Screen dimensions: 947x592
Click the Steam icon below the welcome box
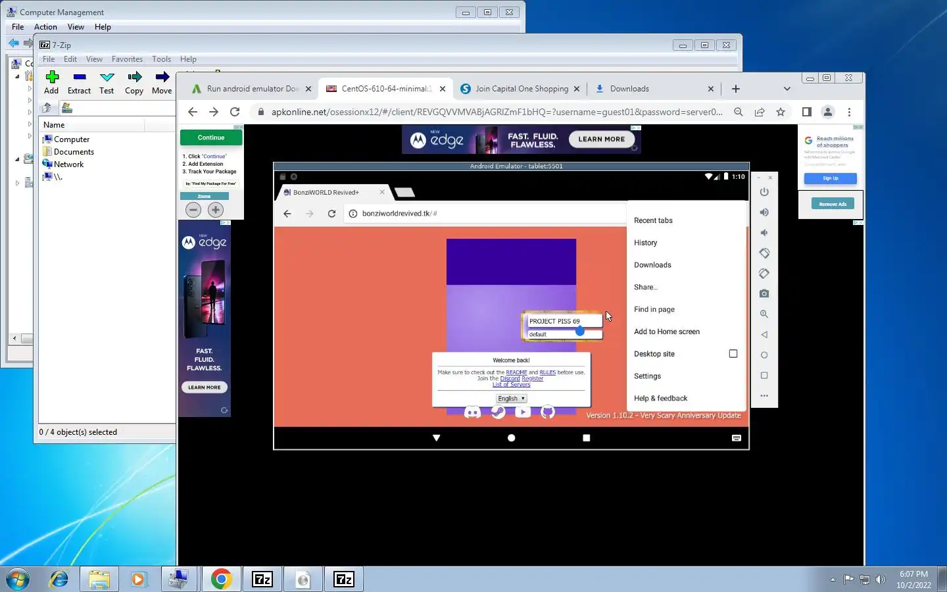point(498,412)
